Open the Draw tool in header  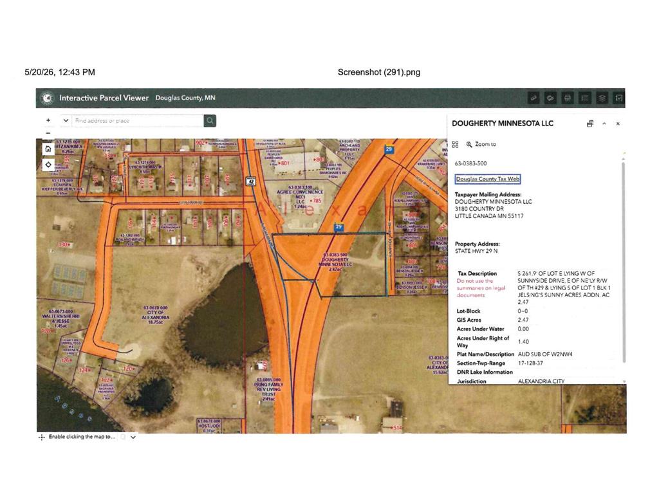pyautogui.click(x=550, y=98)
